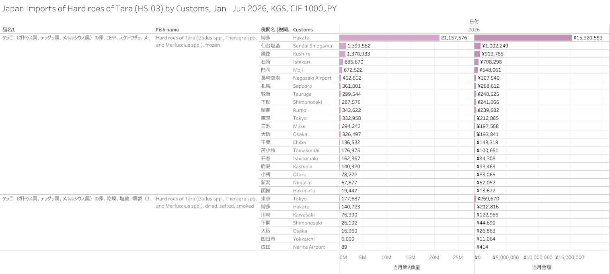The image size is (610, 274).
Task: Select the 'Kushiro' customs label
Action: 302,54
